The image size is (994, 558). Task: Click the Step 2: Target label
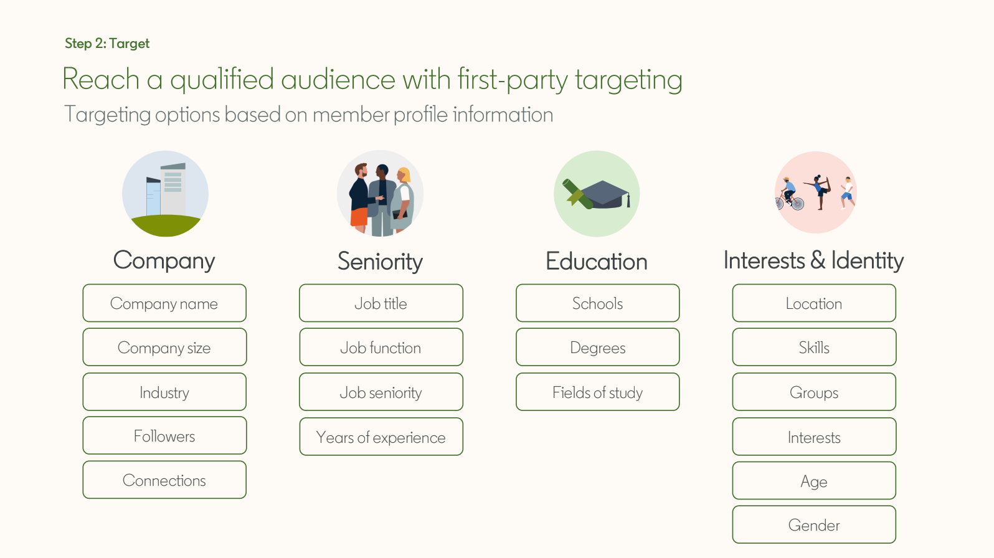point(107,44)
